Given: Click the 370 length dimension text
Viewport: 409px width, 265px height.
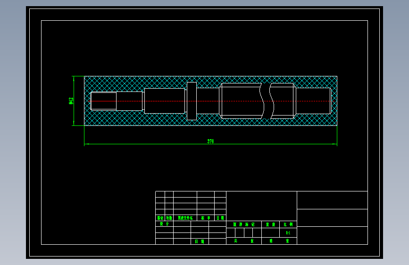Looking at the screenshot, I should [210, 141].
